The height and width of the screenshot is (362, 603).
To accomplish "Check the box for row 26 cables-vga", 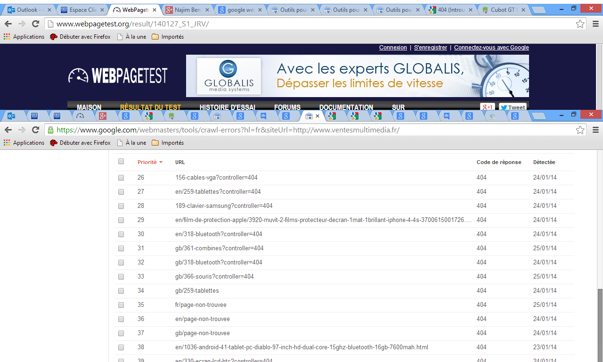I will (121, 178).
